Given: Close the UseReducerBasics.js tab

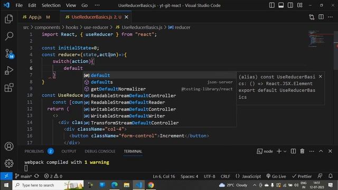Looking at the screenshot, I should [126, 17].
